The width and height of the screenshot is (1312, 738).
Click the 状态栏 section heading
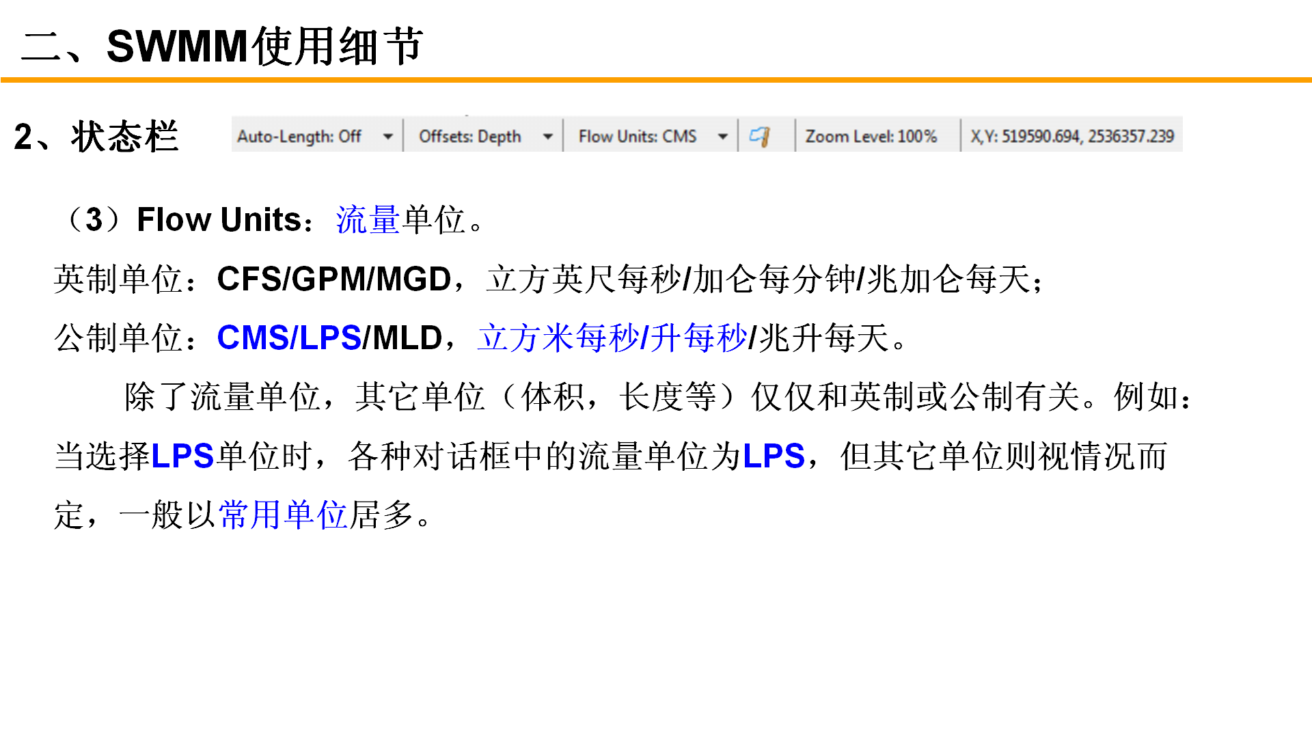(124, 137)
